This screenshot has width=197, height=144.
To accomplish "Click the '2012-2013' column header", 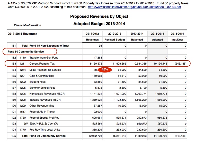I will pos(115,34).
